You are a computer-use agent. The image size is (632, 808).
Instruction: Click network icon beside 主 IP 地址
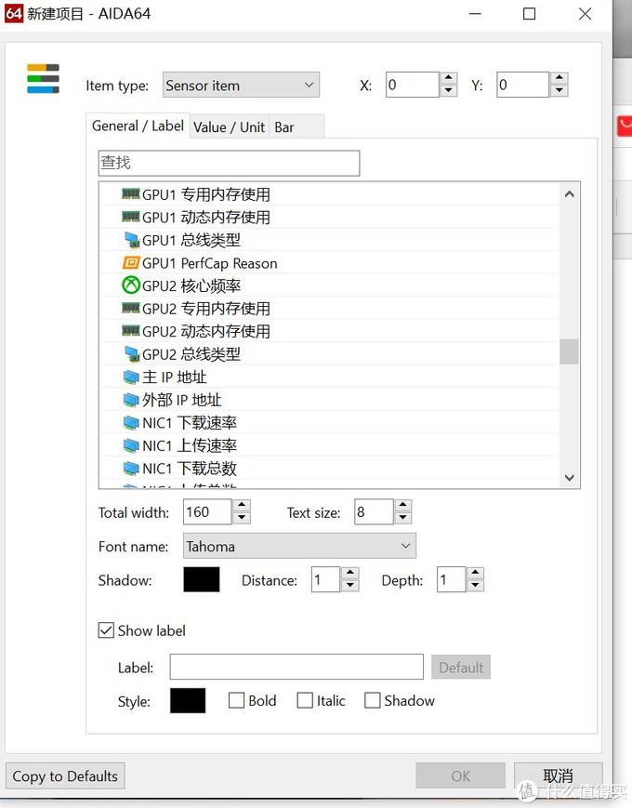point(131,378)
